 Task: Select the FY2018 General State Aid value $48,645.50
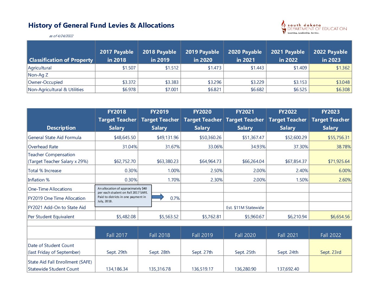point(125,137)
